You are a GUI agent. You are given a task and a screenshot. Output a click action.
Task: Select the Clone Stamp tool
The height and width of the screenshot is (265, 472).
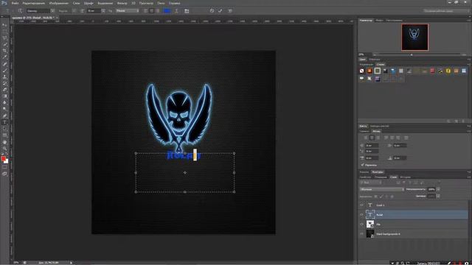pos(4,77)
